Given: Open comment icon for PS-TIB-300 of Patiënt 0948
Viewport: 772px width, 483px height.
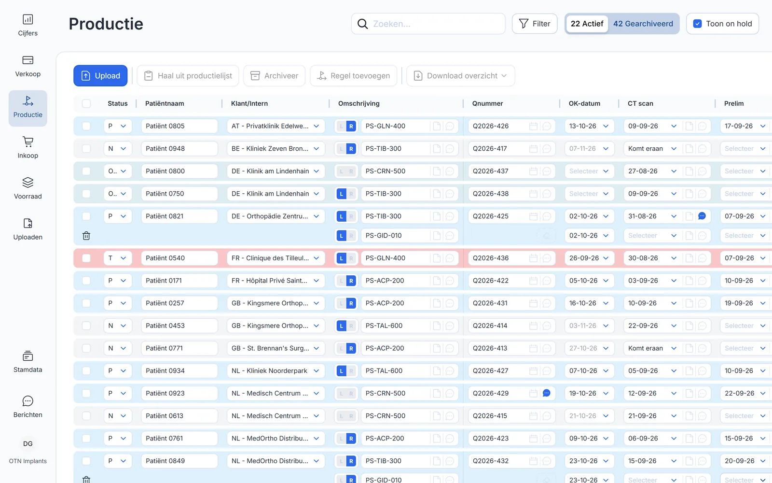Looking at the screenshot, I should click(450, 149).
